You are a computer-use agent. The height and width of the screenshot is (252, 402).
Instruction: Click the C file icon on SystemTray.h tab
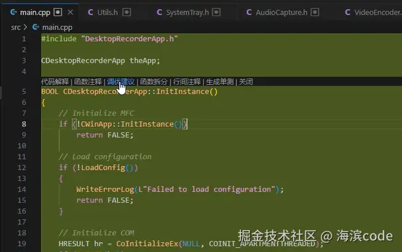tap(159, 13)
